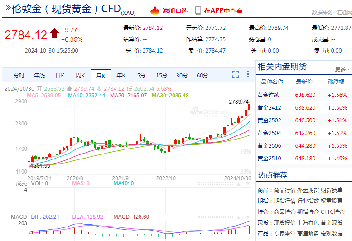Click the 最高价 2789.74 quote value

[278, 28]
